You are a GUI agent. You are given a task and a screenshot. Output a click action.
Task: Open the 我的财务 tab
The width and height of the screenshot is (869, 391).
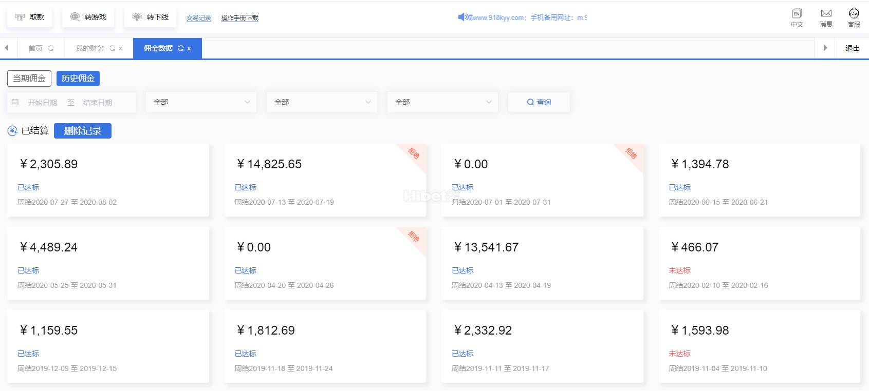point(89,48)
